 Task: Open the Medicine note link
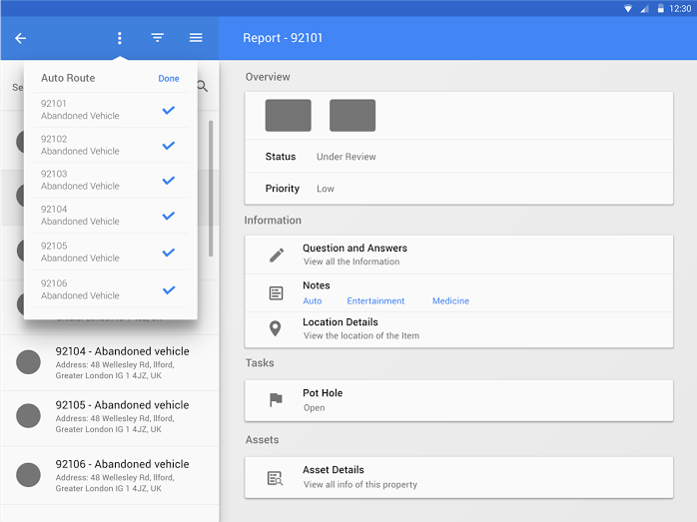pyautogui.click(x=450, y=301)
